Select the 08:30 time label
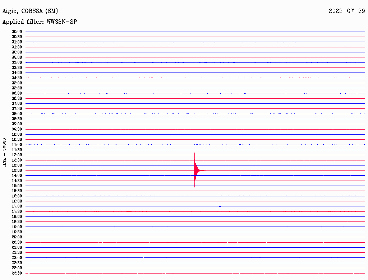 click(17, 119)
